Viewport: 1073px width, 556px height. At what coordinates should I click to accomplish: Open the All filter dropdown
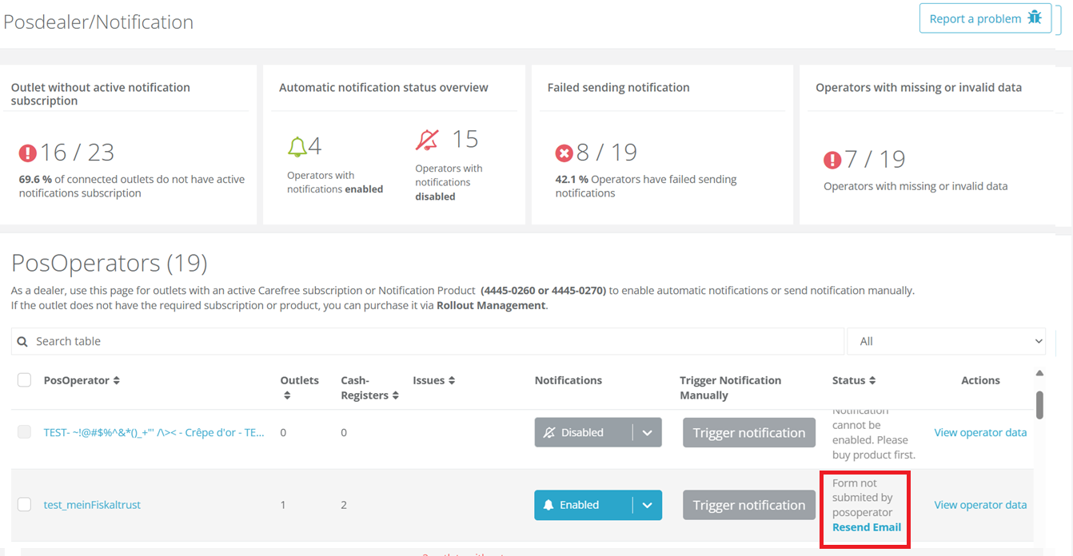(x=946, y=341)
